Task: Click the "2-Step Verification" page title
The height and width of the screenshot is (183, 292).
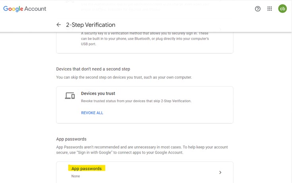Action: coord(91,25)
